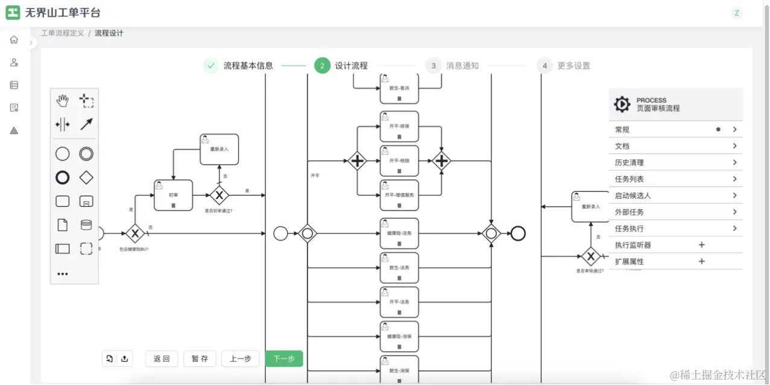
Task: Open the home icon in the sidebar
Action: pyautogui.click(x=13, y=39)
